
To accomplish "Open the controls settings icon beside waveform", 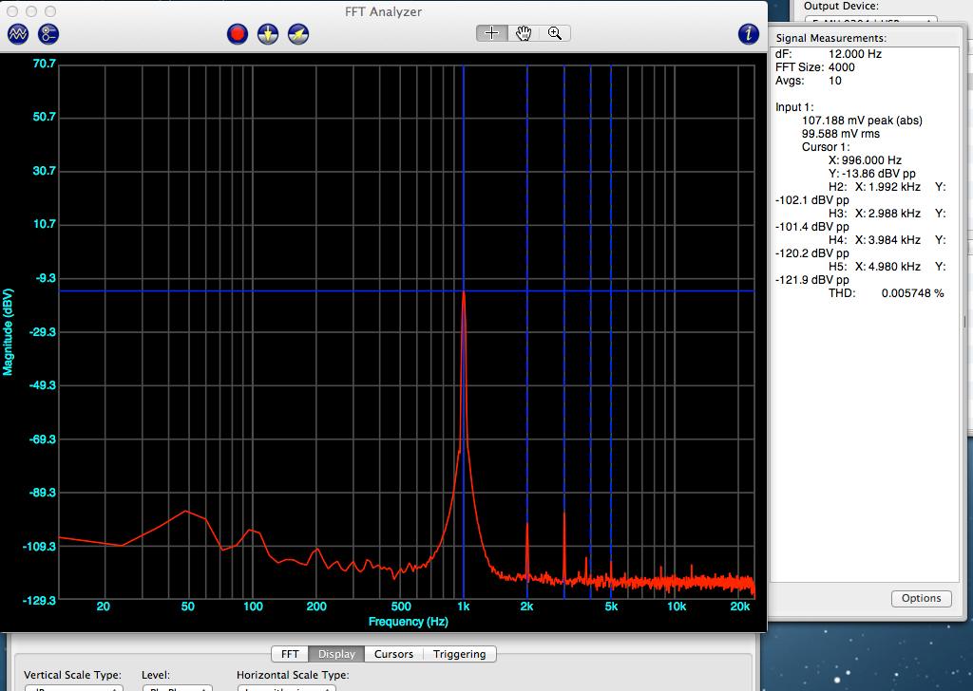I will click(48, 33).
